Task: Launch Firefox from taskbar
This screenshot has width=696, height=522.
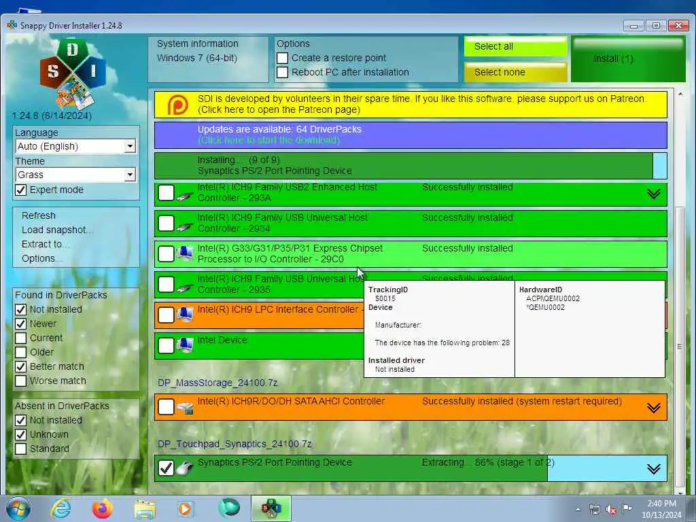Action: [102, 508]
